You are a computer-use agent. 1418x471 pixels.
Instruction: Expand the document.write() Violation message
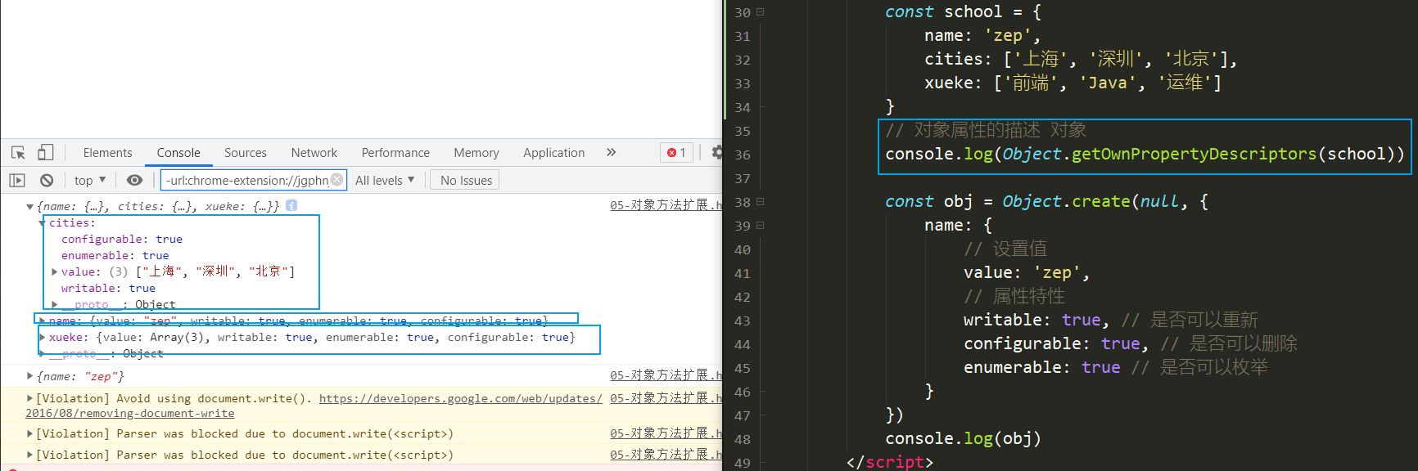30,398
